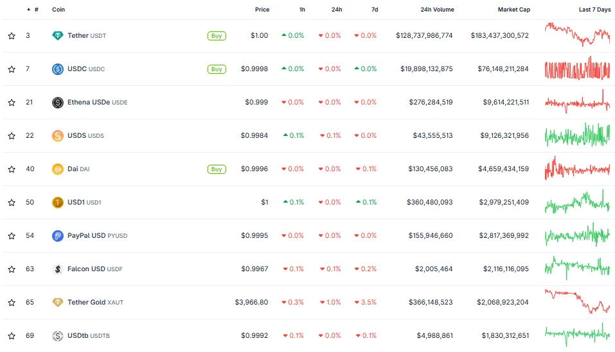Open the USD1 coin link
The width and height of the screenshot is (615, 352).
[84, 202]
